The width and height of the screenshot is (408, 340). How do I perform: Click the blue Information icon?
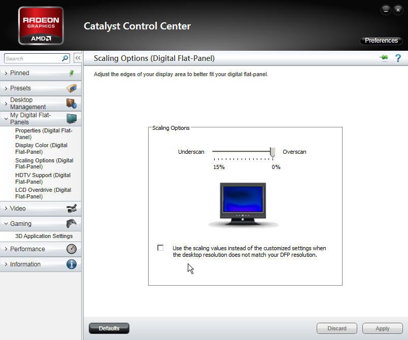pyautogui.click(x=72, y=264)
